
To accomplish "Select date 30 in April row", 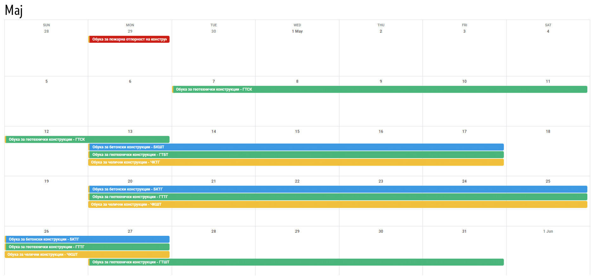I will coord(213,31).
